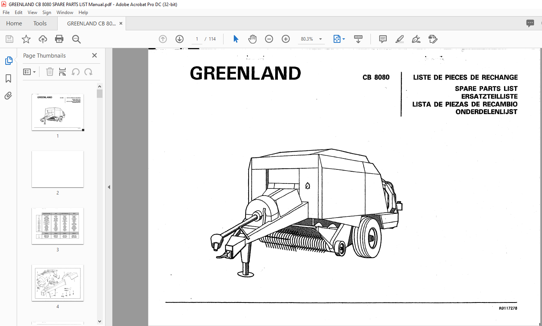Close the GREENLAND CB 80... document tab
The height and width of the screenshot is (326, 542).
pyautogui.click(x=121, y=24)
